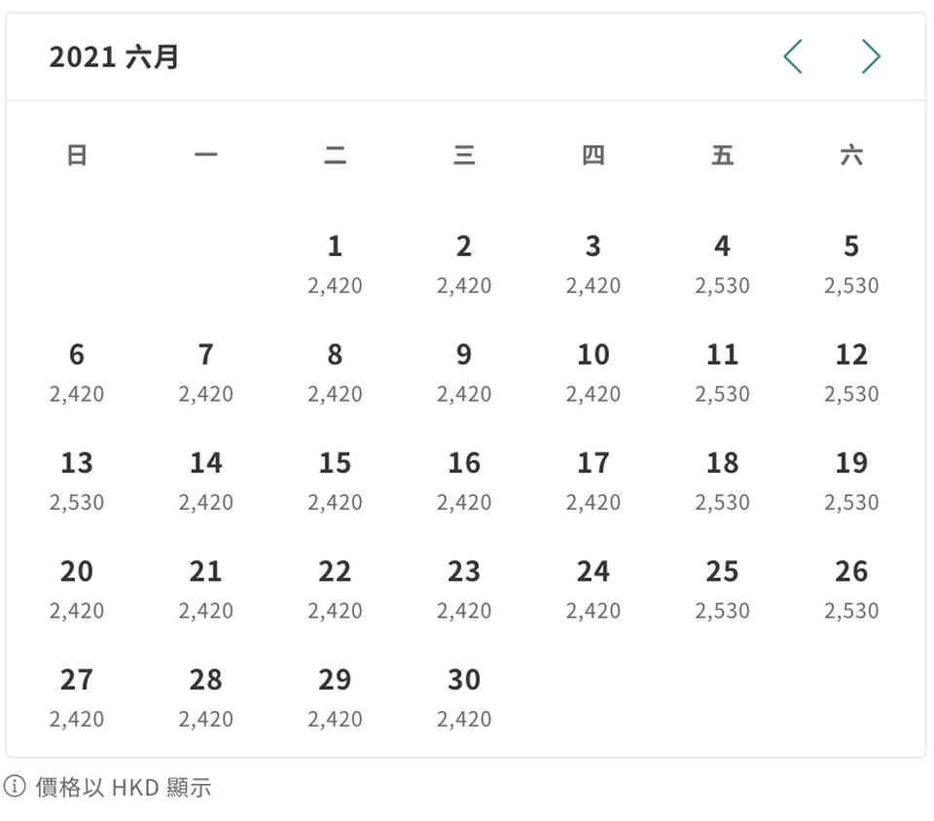Advance to next month with right chevron
934x821 pixels.
871,56
